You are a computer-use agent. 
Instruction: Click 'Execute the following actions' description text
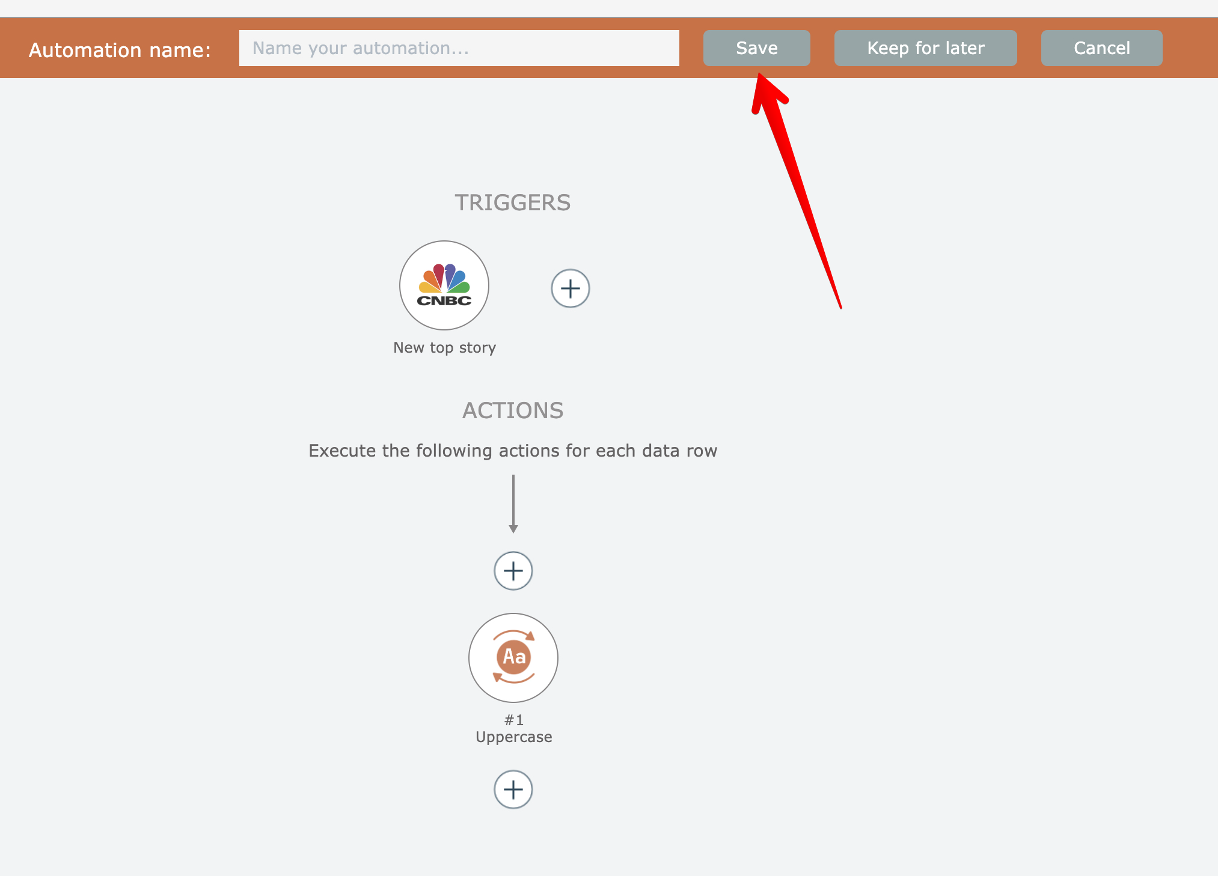tap(512, 451)
